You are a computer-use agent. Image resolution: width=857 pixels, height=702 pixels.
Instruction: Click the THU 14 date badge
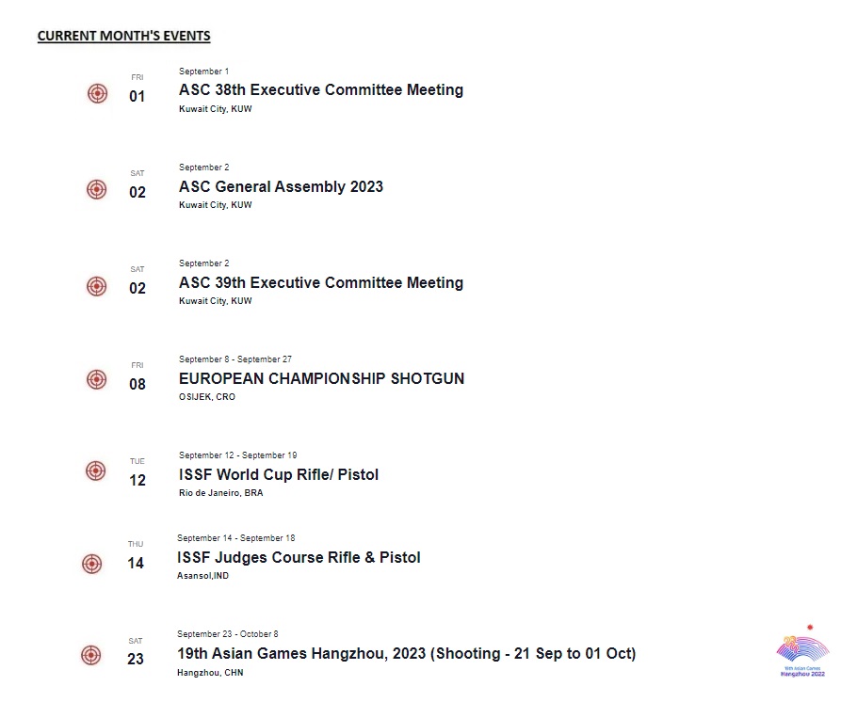[x=136, y=556]
